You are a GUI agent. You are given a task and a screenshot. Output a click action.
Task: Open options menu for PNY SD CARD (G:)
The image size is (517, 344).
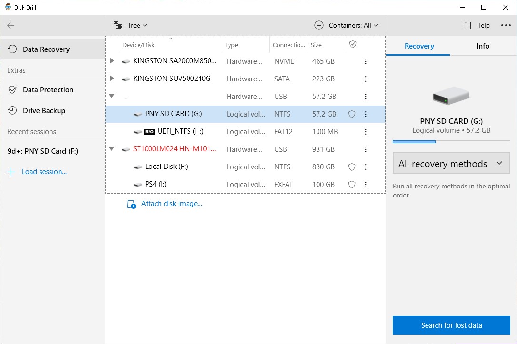[x=366, y=114]
